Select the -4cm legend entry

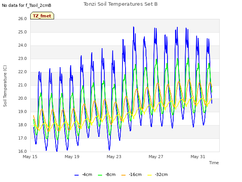83,174
